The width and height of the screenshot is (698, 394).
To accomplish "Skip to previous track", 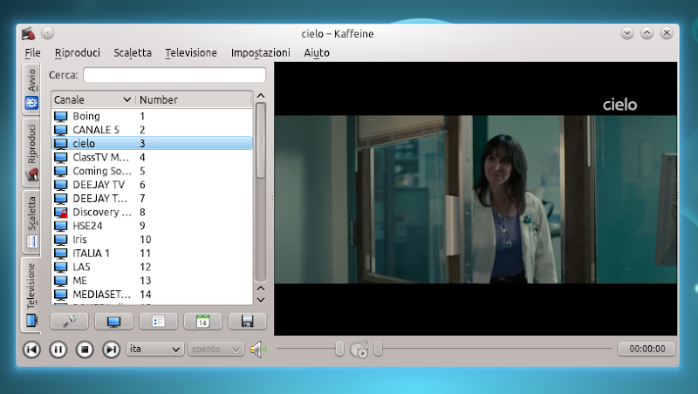I will pyautogui.click(x=31, y=350).
